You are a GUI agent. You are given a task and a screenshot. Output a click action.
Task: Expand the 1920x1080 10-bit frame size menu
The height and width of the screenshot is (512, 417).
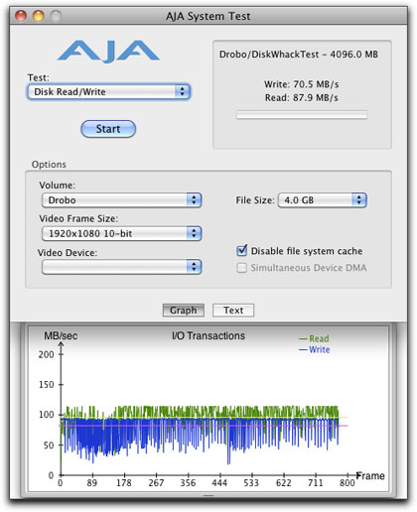pyautogui.click(x=122, y=233)
